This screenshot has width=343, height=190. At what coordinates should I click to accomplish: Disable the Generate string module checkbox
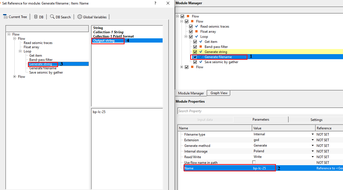195,52
